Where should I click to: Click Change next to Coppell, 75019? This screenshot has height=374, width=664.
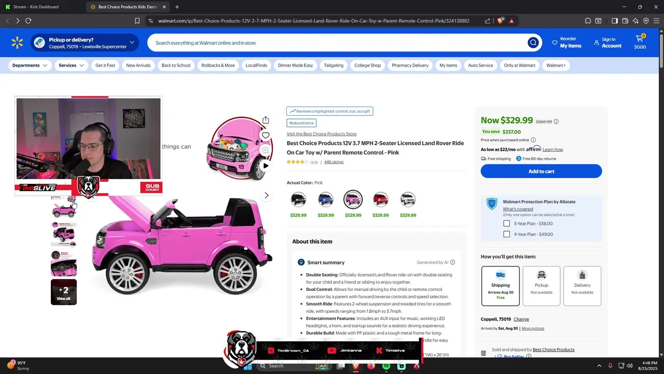[x=521, y=319]
